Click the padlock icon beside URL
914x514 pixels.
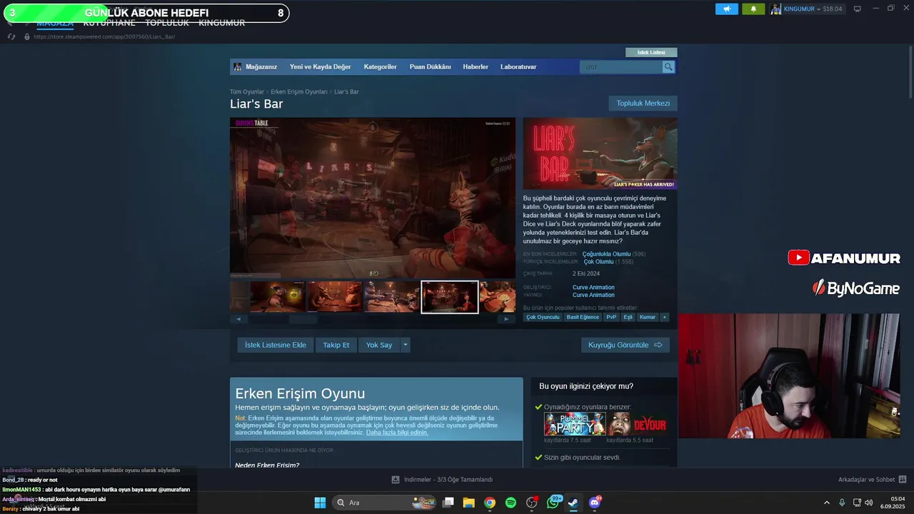(27, 36)
